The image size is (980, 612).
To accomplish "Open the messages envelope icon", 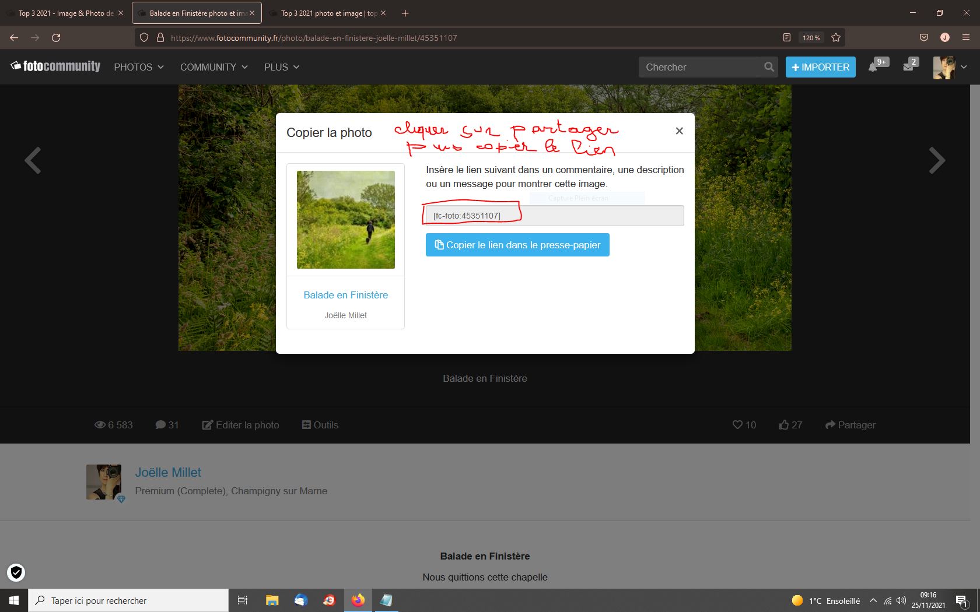I will [908, 67].
